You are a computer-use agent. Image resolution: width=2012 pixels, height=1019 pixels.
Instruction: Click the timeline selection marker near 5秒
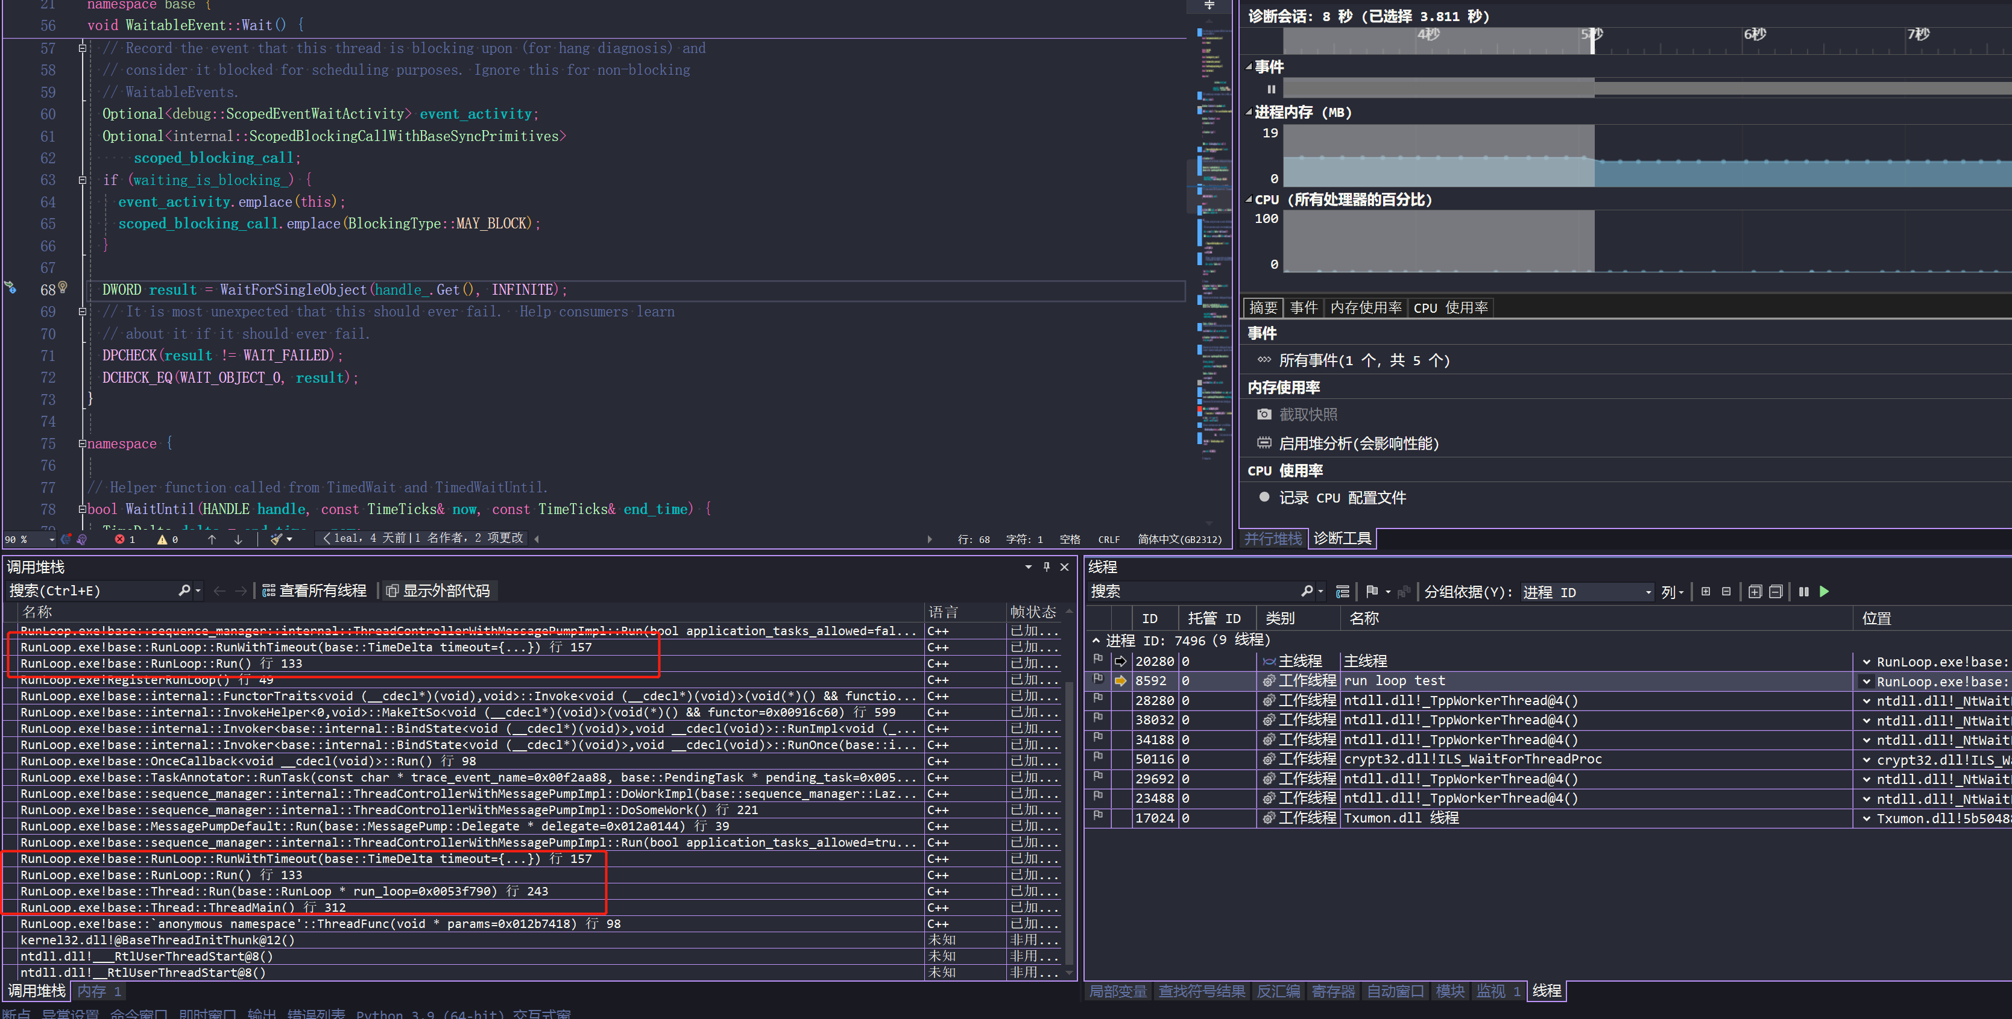click(x=1592, y=40)
